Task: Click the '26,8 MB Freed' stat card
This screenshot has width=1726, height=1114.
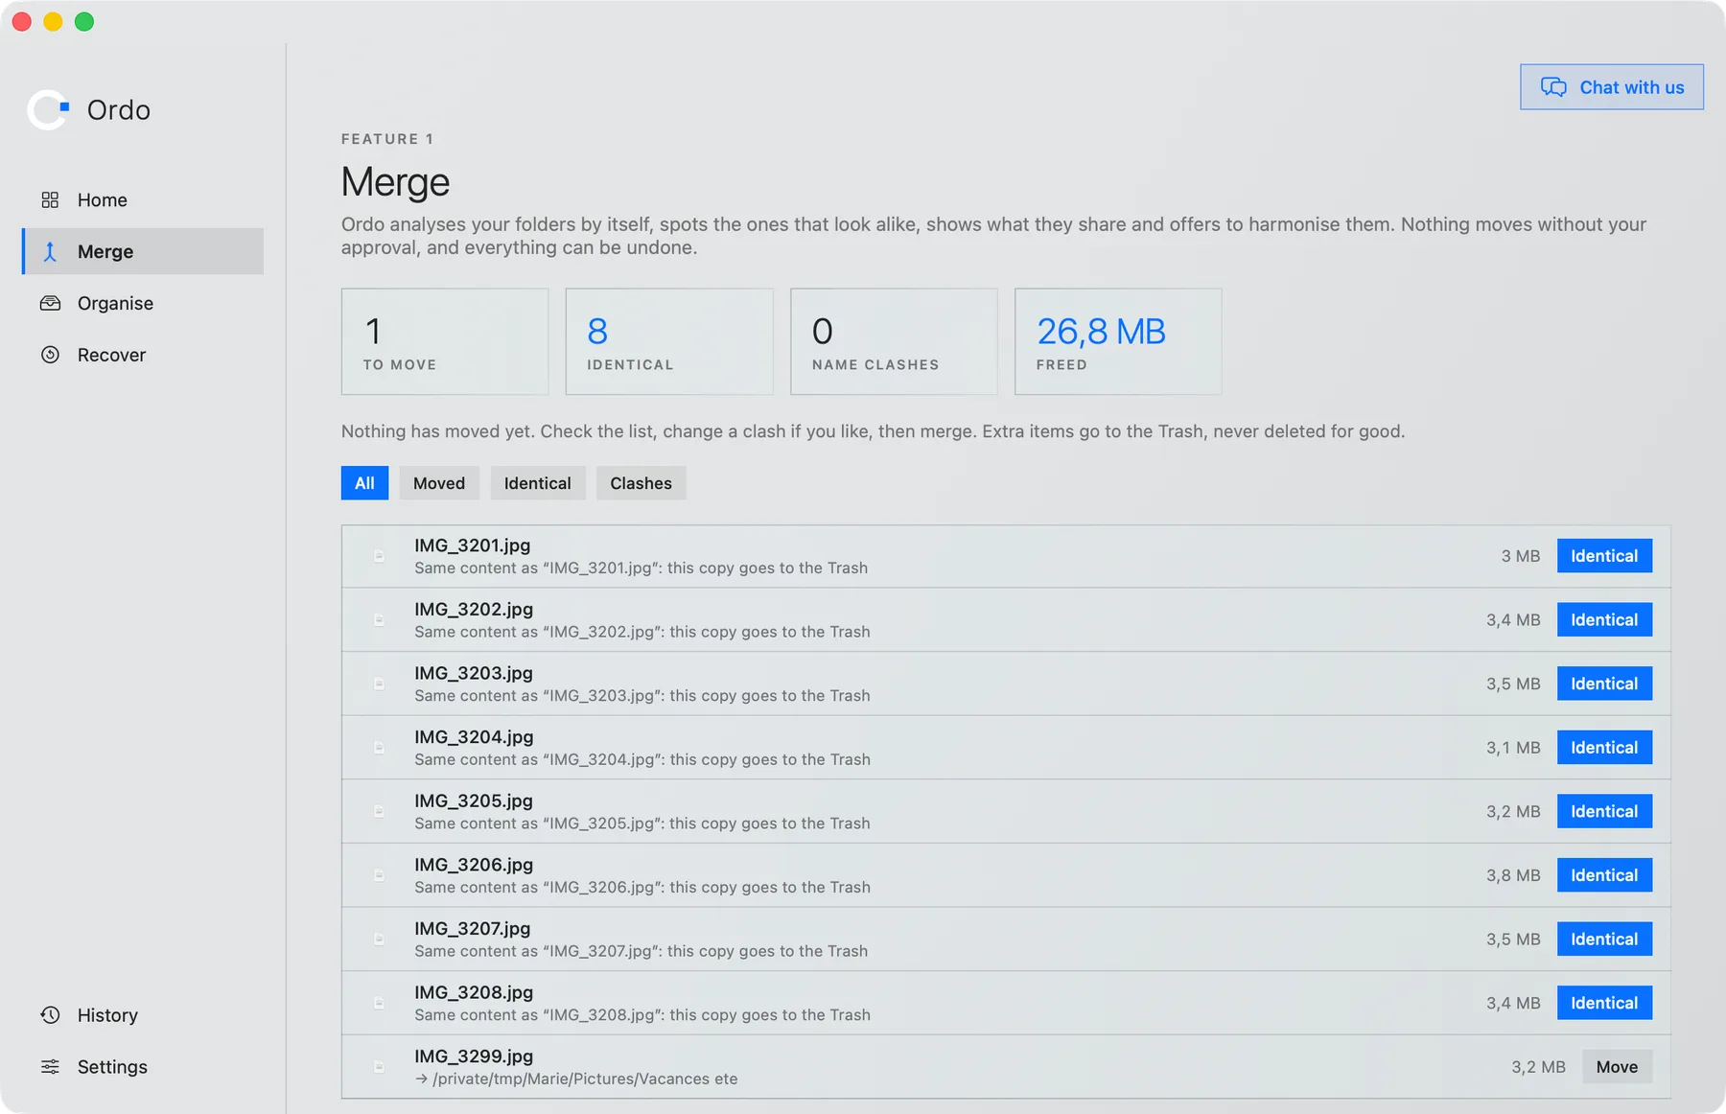Action: pyautogui.click(x=1118, y=341)
